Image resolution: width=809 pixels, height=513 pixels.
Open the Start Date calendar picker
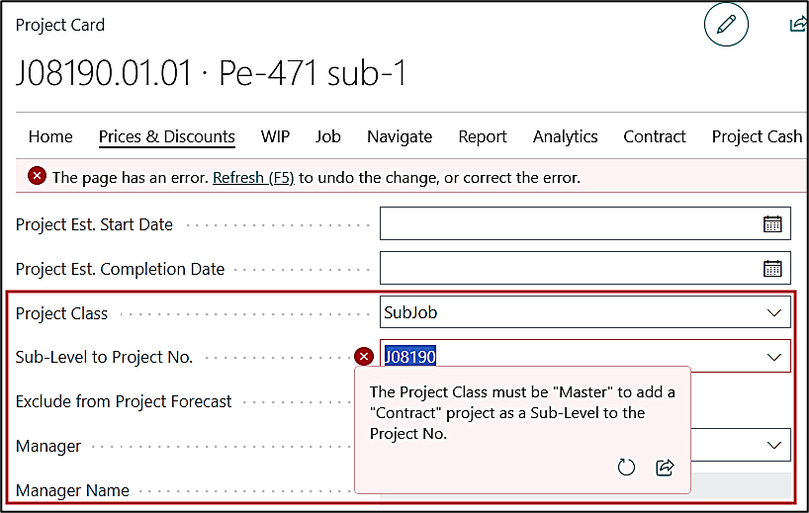pyautogui.click(x=772, y=223)
